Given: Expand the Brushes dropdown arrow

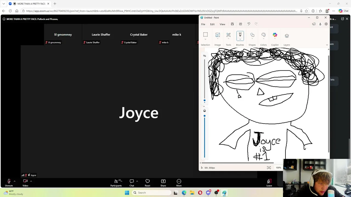Looking at the screenshot, I should coord(240,39).
